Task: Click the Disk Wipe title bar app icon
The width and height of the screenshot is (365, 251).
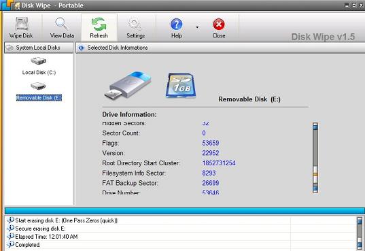Action: tap(17, 6)
